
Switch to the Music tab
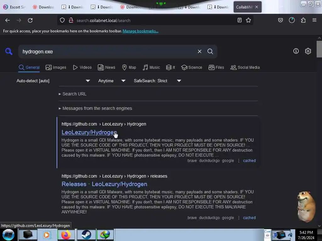click(x=151, y=67)
